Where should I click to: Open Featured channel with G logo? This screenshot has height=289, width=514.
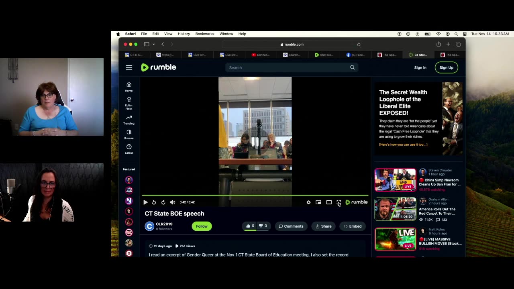pyautogui.click(x=129, y=253)
